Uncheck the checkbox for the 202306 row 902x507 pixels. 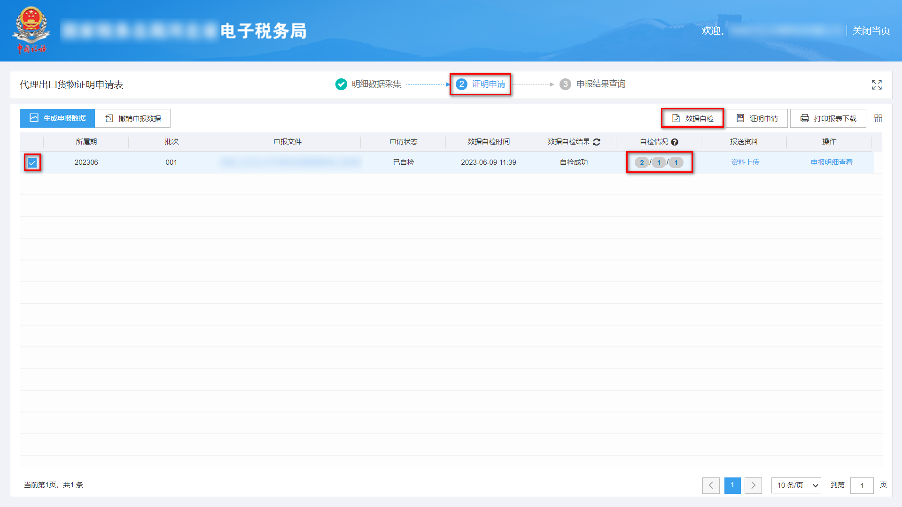point(32,162)
